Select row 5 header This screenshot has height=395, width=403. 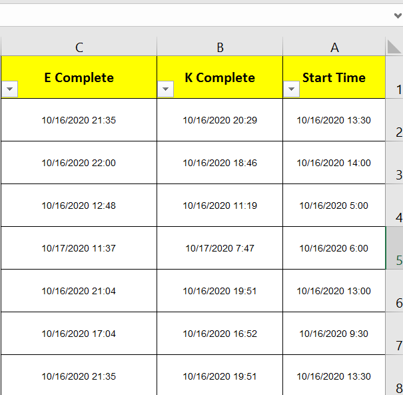[394, 248]
